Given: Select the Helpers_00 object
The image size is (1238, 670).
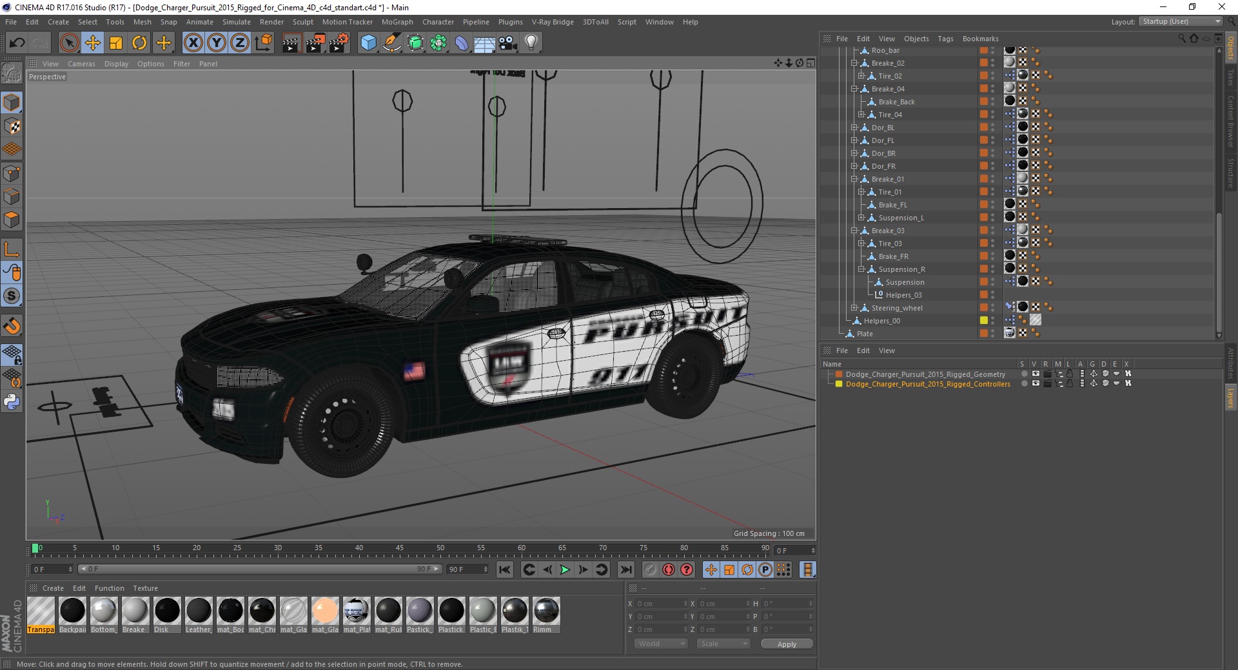Looking at the screenshot, I should [x=881, y=321].
